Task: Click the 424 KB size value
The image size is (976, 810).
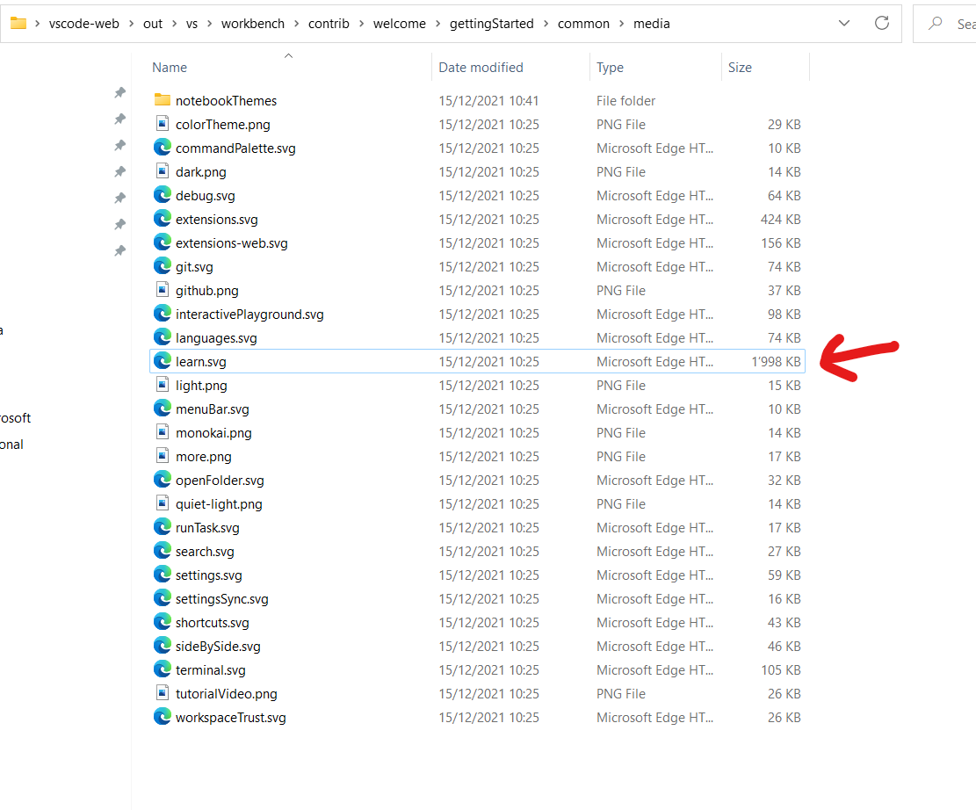Action: click(x=781, y=219)
